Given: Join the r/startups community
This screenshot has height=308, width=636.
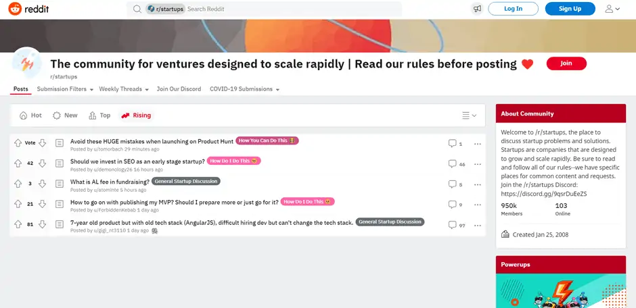Looking at the screenshot, I should click(x=566, y=63).
